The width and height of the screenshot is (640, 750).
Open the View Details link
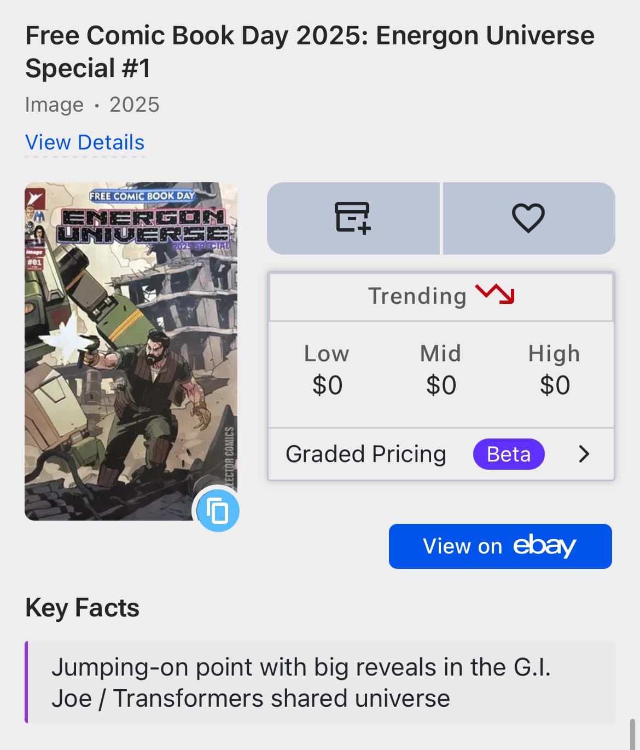(x=85, y=142)
